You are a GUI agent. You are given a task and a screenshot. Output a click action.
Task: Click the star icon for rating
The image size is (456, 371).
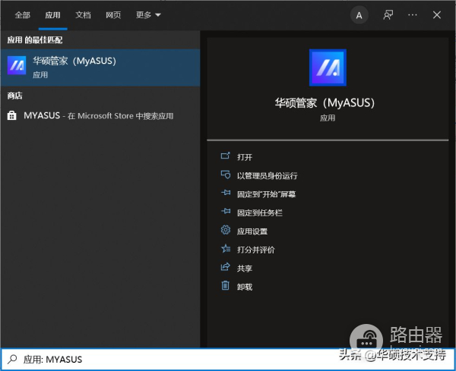click(226, 249)
